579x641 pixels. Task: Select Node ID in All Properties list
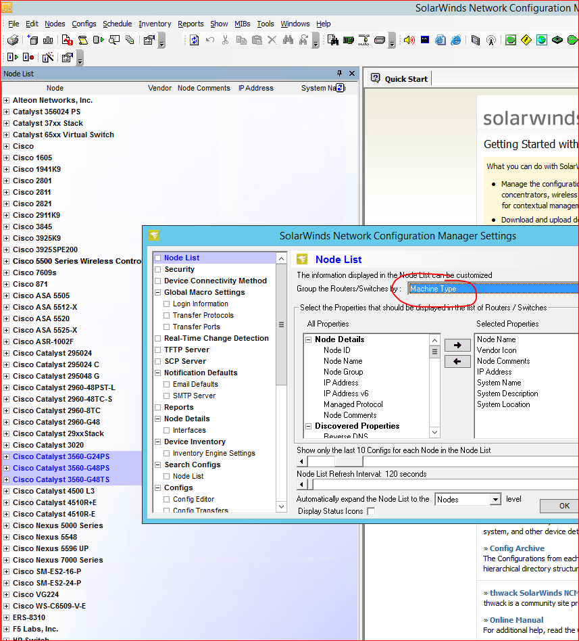tap(336, 350)
